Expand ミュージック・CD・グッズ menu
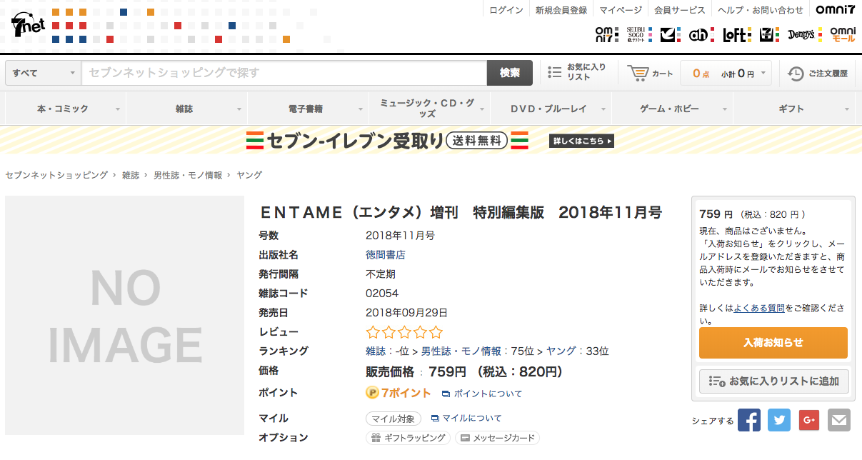This screenshot has width=862, height=460. [430, 109]
